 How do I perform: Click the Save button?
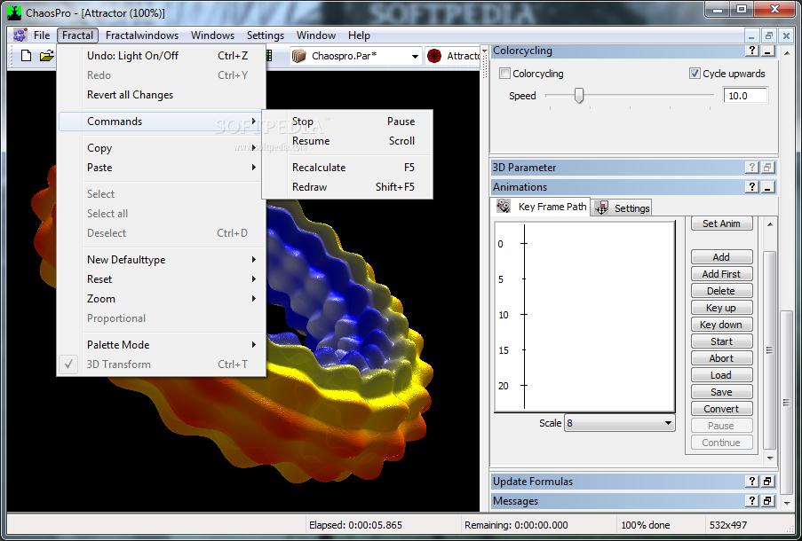click(721, 392)
